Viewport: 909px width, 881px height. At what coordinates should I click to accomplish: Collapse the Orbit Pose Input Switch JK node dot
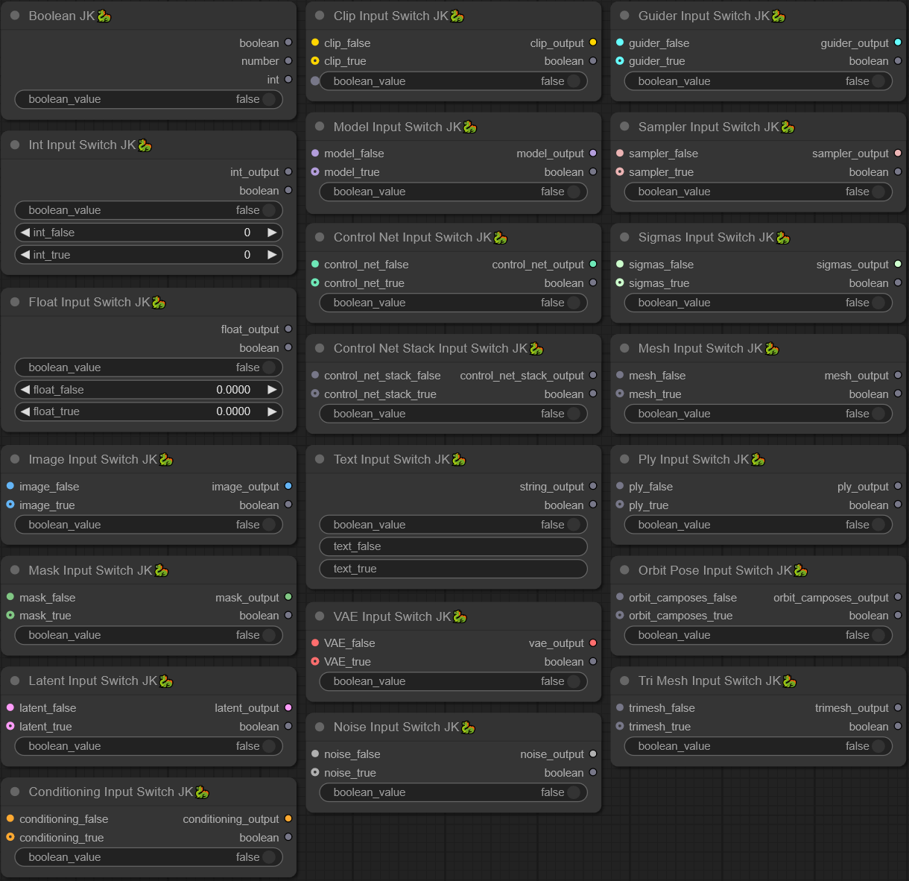(x=624, y=570)
